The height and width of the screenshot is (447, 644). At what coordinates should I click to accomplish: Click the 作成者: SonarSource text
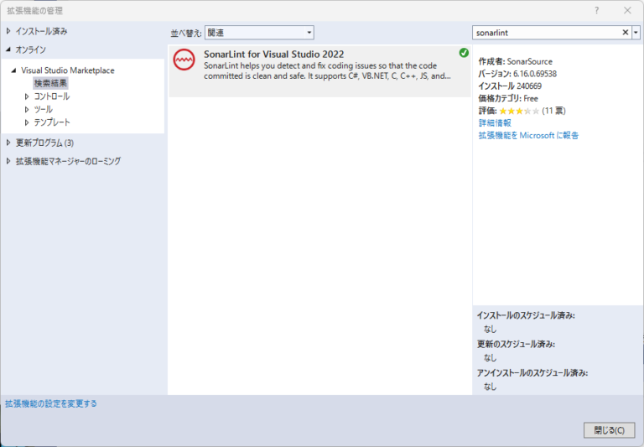(x=515, y=61)
